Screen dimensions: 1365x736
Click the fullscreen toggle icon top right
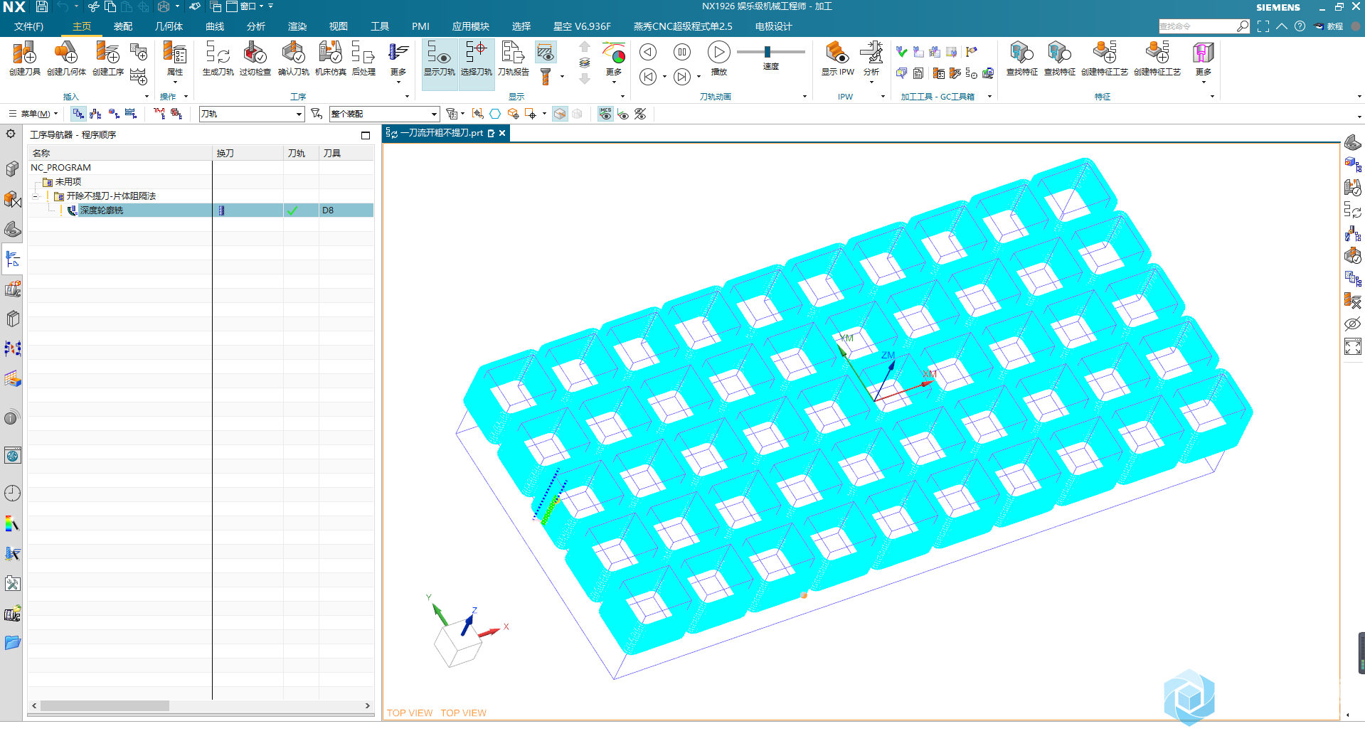(1263, 26)
